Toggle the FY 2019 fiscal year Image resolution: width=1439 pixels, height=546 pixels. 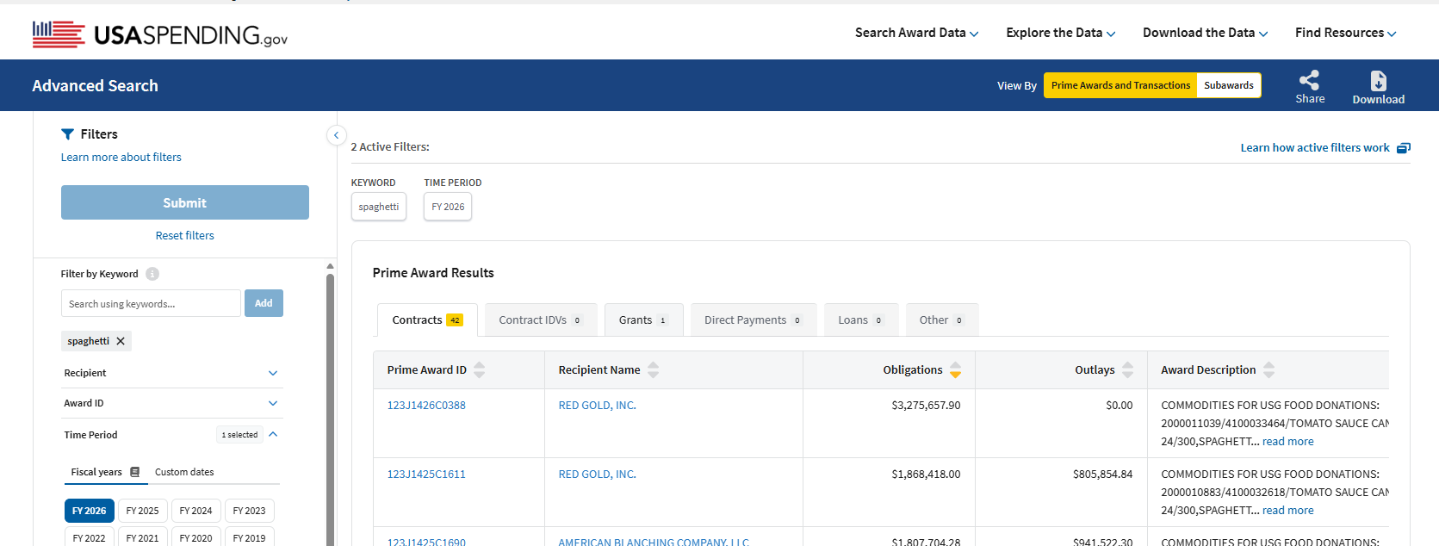250,537
